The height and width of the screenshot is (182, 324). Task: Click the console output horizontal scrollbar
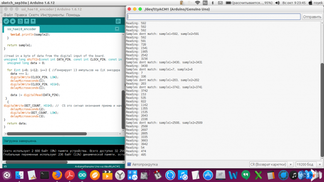37,162
